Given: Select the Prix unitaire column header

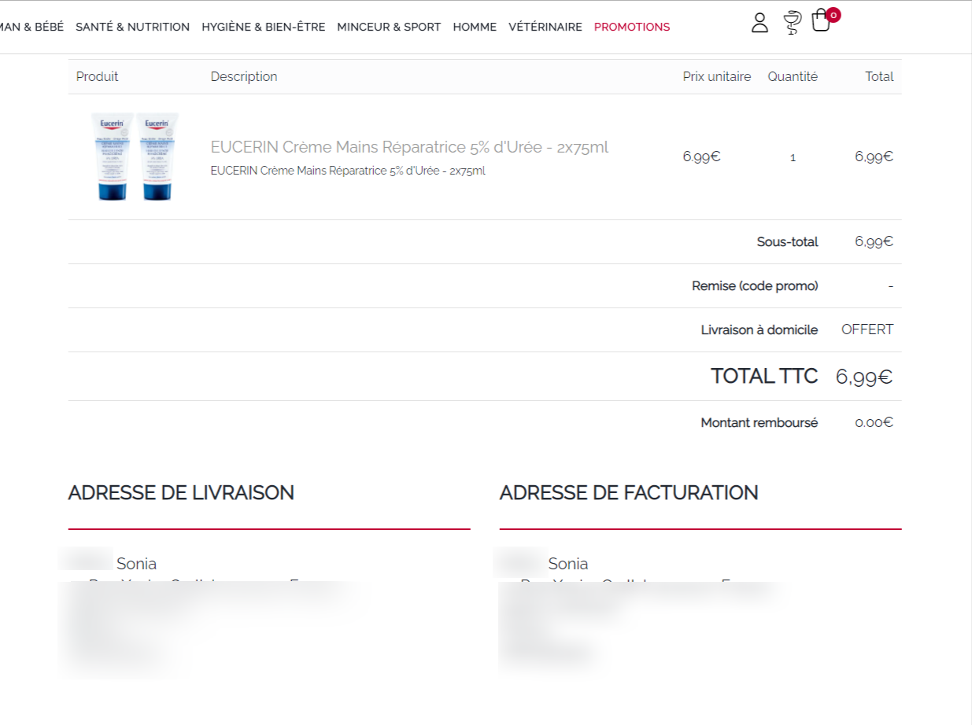Looking at the screenshot, I should click(716, 76).
